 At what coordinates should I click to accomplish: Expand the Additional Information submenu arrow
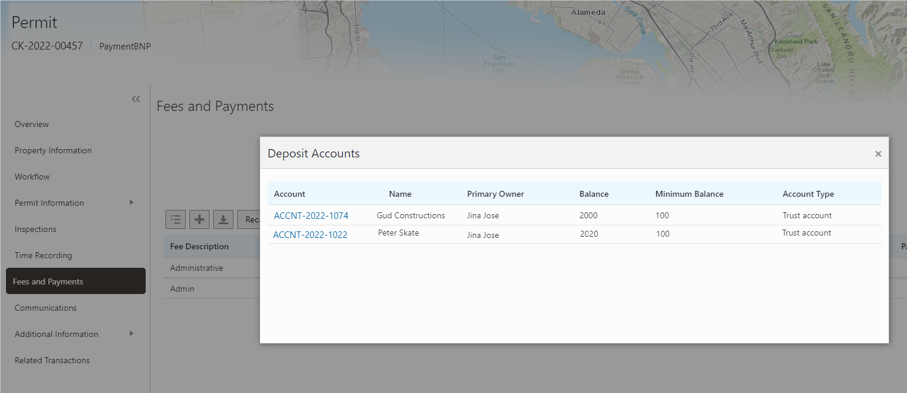[131, 333]
